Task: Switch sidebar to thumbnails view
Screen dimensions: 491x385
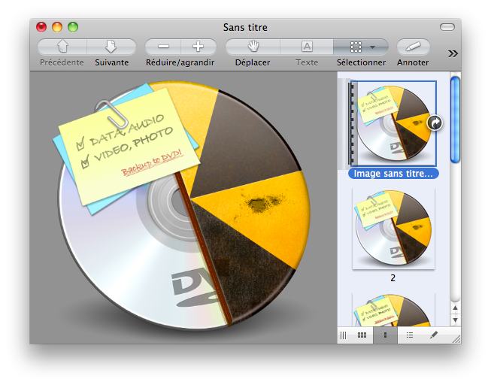Action: pos(385,335)
